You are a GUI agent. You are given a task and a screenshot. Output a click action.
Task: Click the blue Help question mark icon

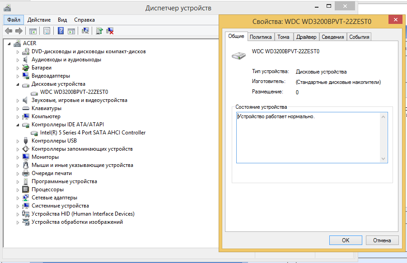tap(61, 31)
